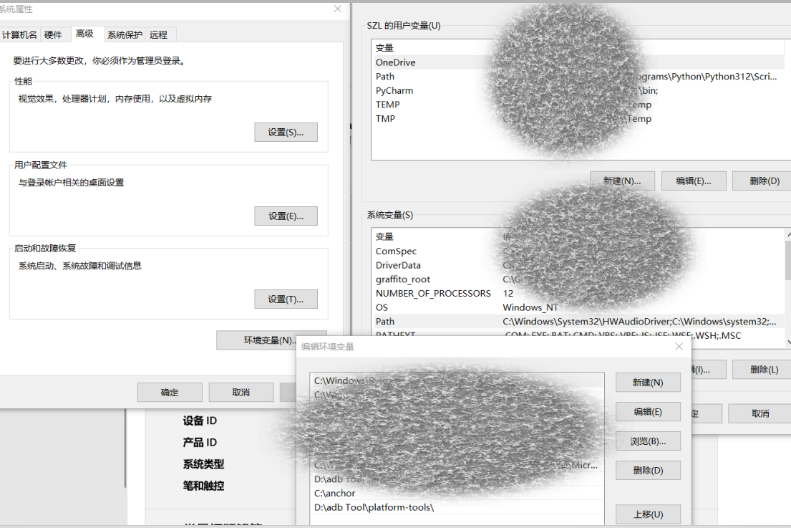Click 编辑(E) in 编辑环境变量 dialog

(x=648, y=412)
